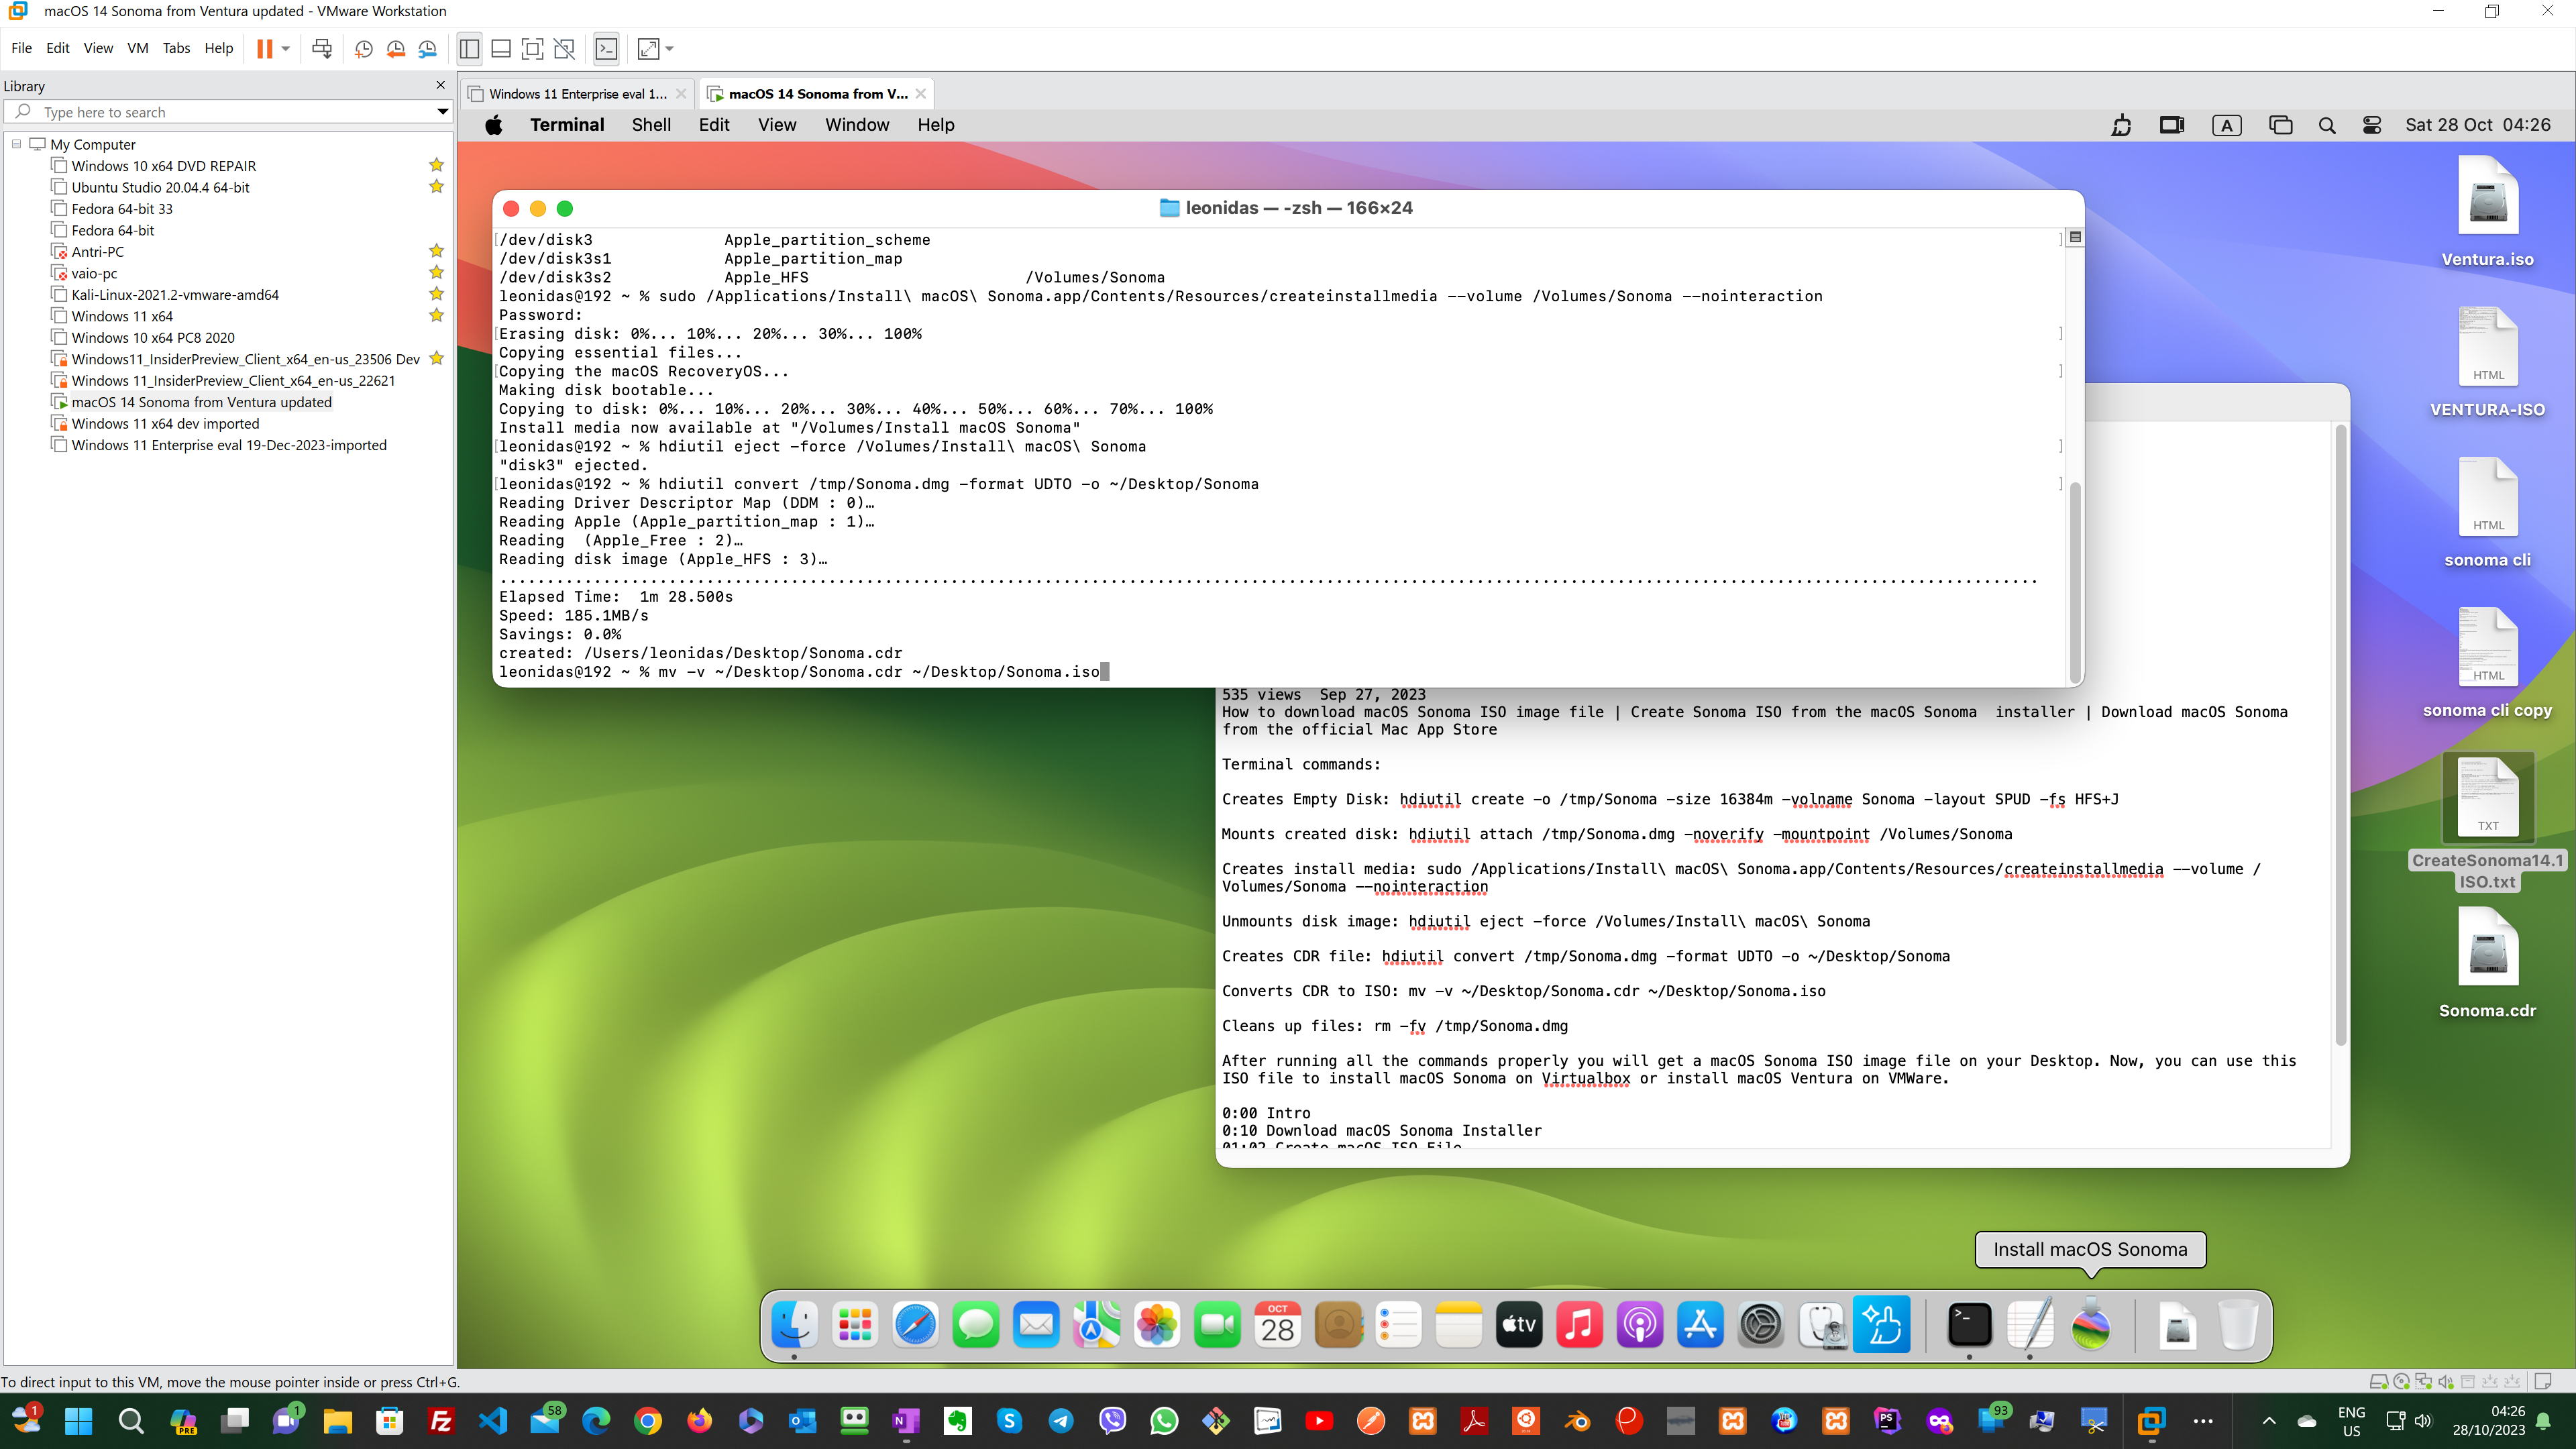Toggle favorite star for Windows 11 x64
2576x1449 pixels.
[x=436, y=316]
